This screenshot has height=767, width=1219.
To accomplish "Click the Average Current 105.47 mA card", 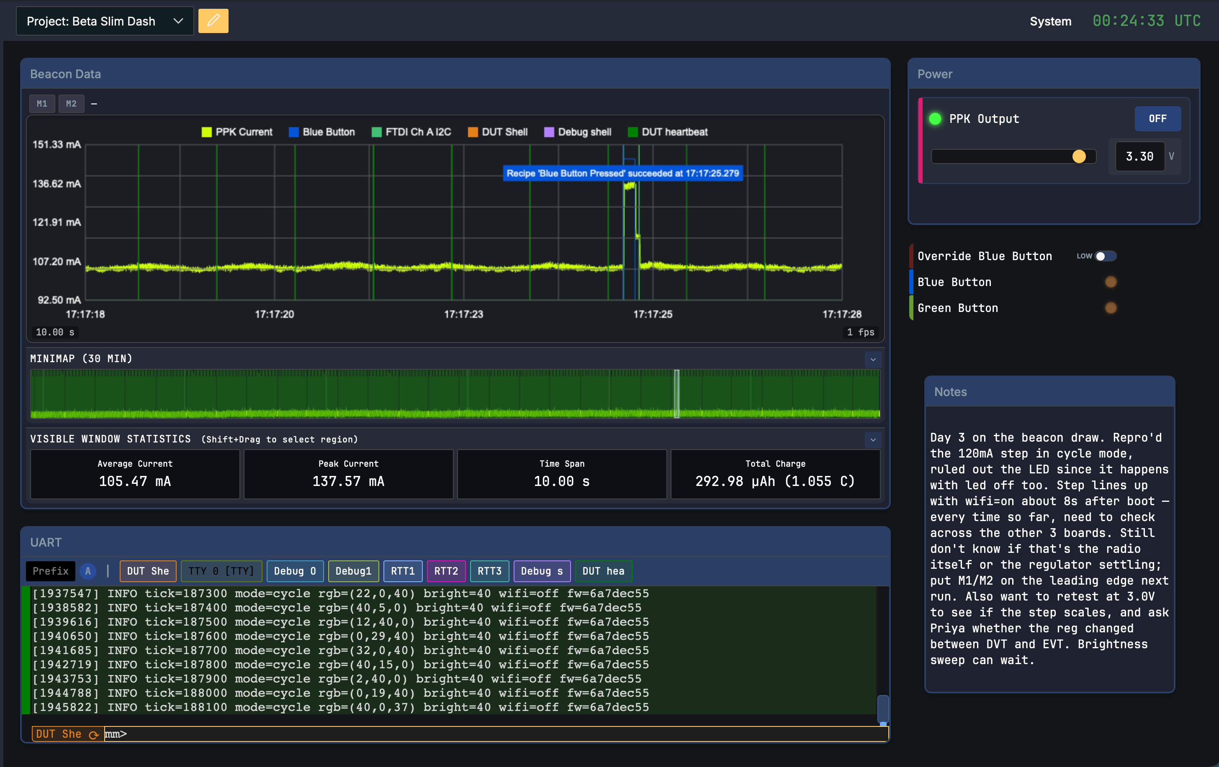I will point(135,474).
